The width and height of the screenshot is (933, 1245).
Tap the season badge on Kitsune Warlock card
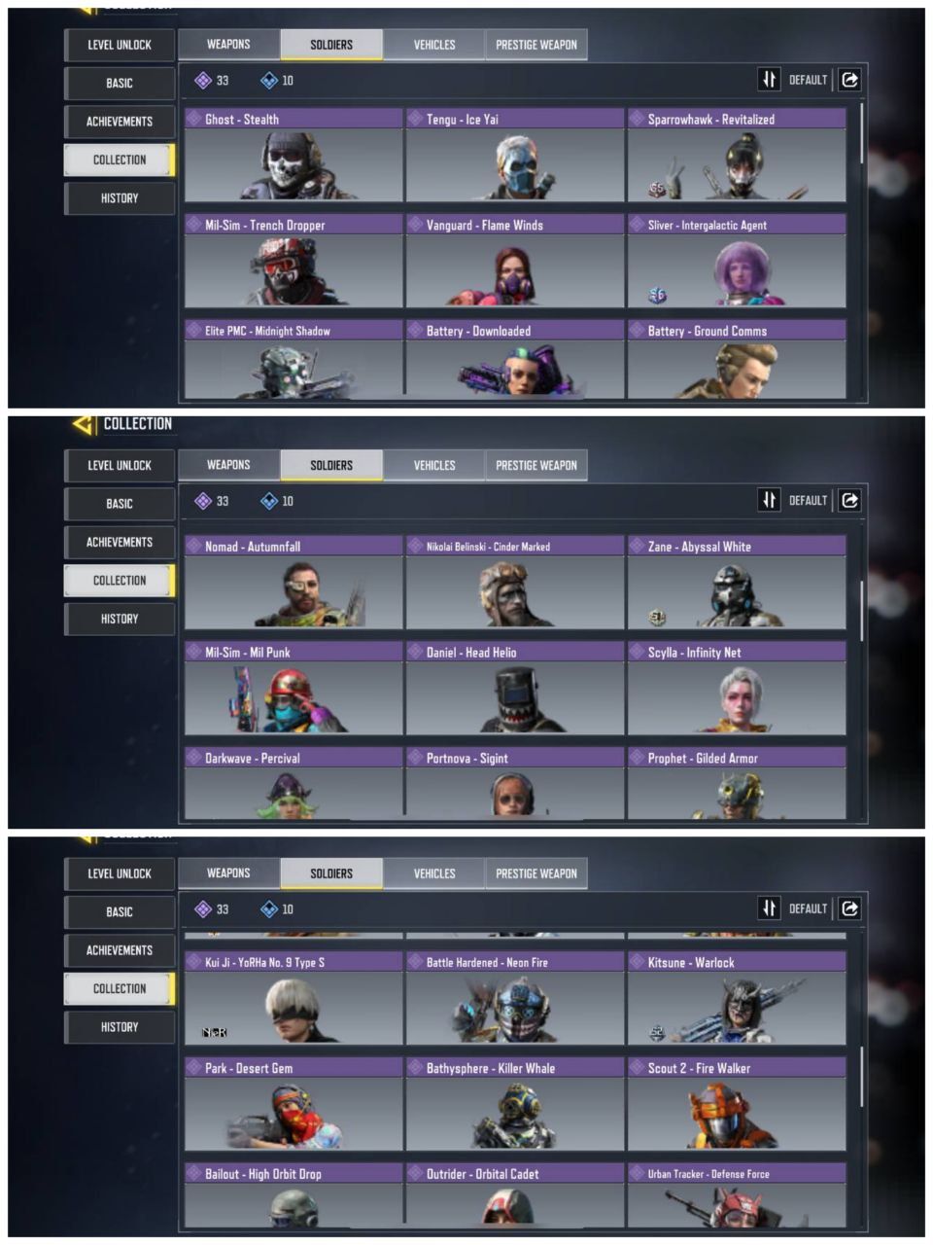tap(658, 1033)
